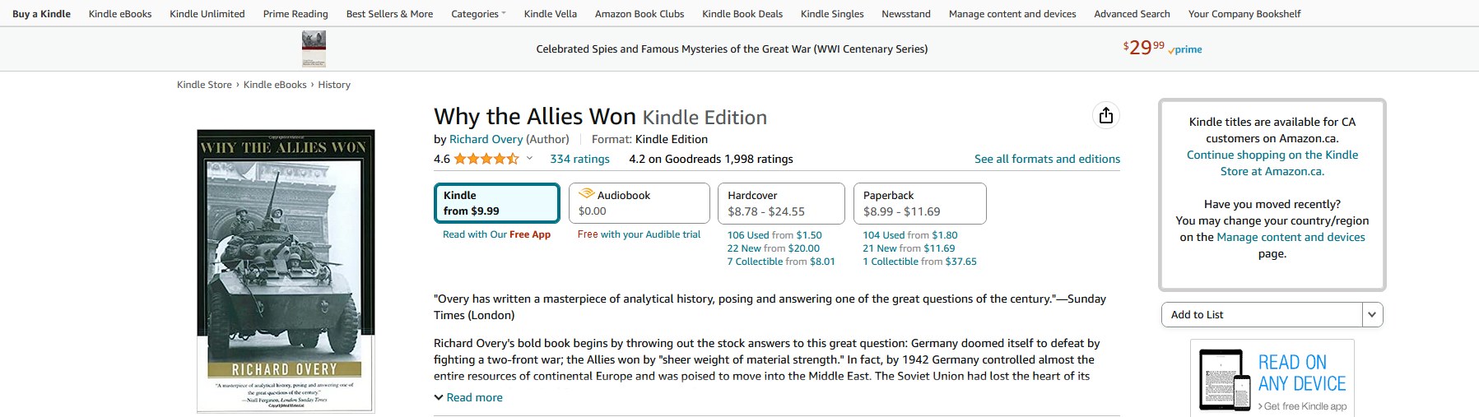Viewport: 1479px width, 417px height.
Task: Open Kindle Unlimited menu item
Action: (207, 14)
